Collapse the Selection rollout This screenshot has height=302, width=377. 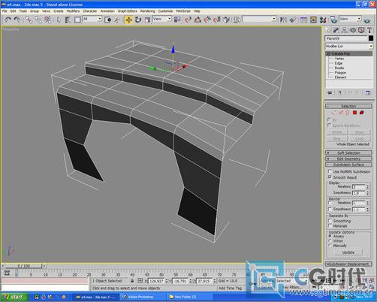point(348,106)
